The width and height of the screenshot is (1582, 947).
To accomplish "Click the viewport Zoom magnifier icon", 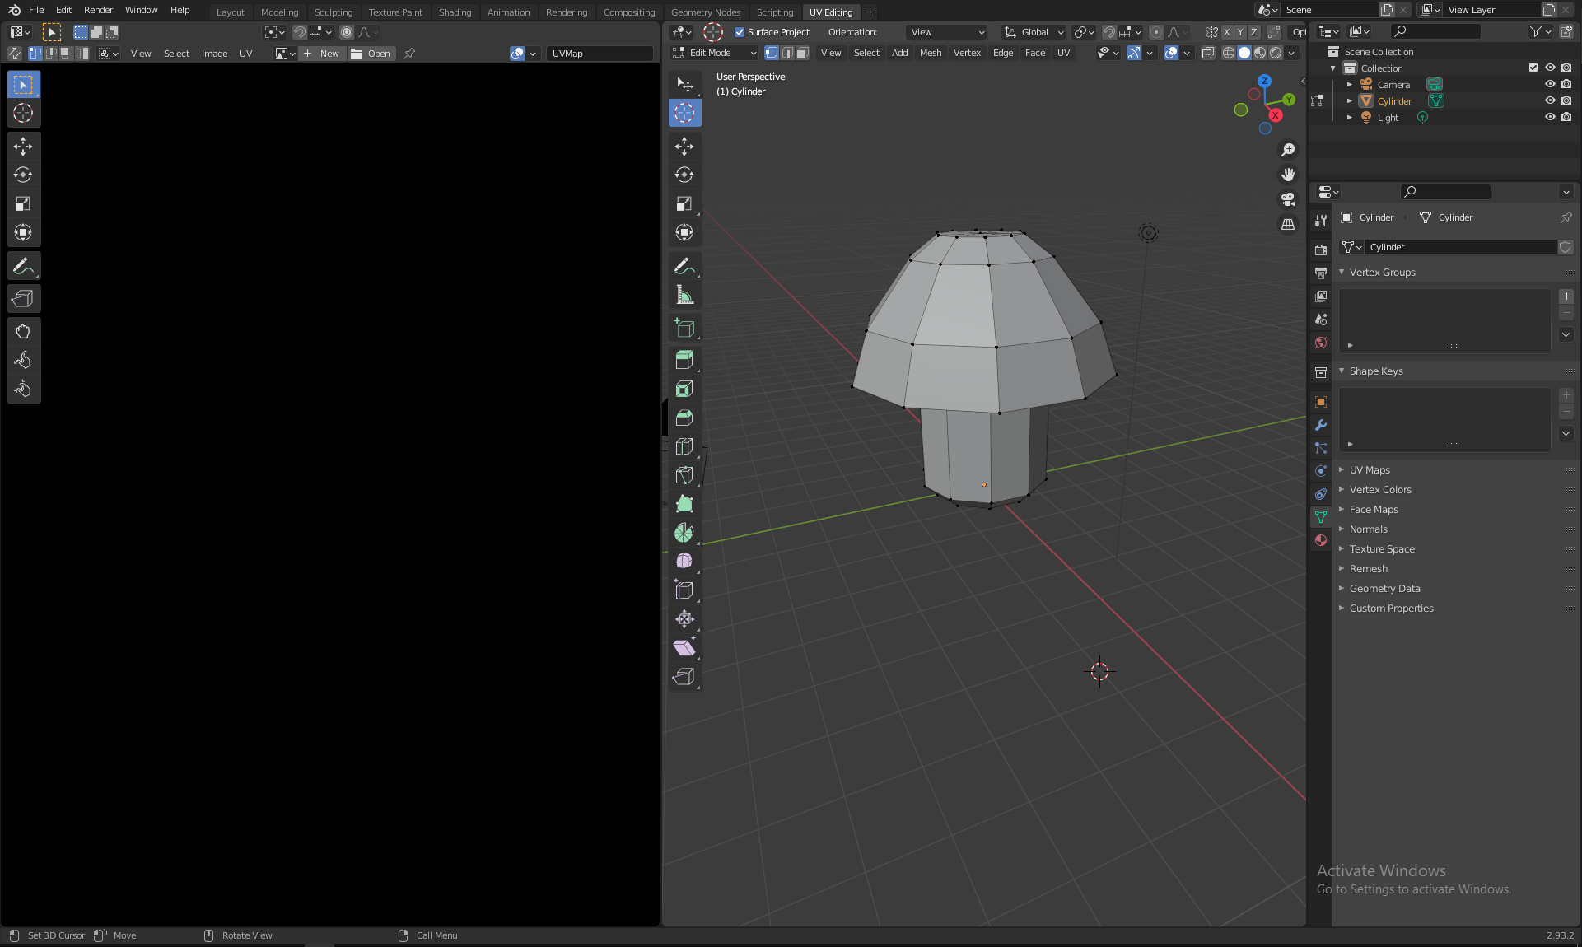I will coord(1288,150).
